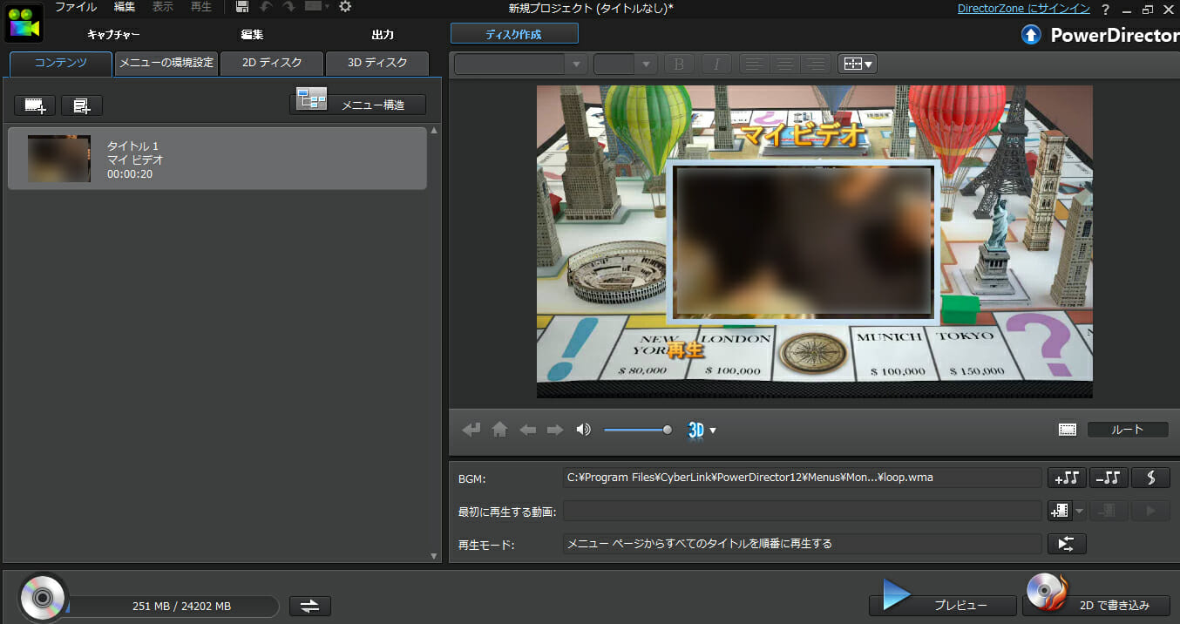Open the 2D ディスク tab
This screenshot has width=1180, height=624.
pos(272,64)
